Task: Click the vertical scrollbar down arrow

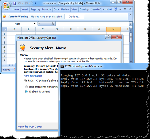Action: tap(131, 62)
